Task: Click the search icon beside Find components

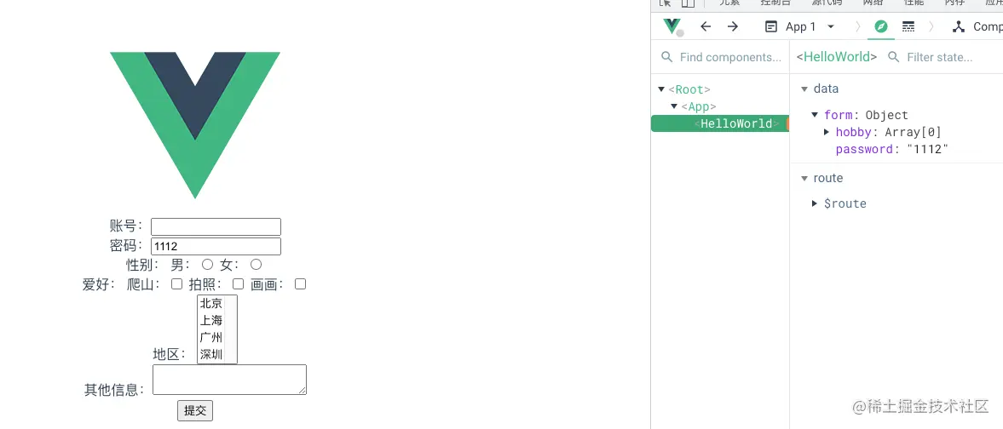Action: click(666, 57)
